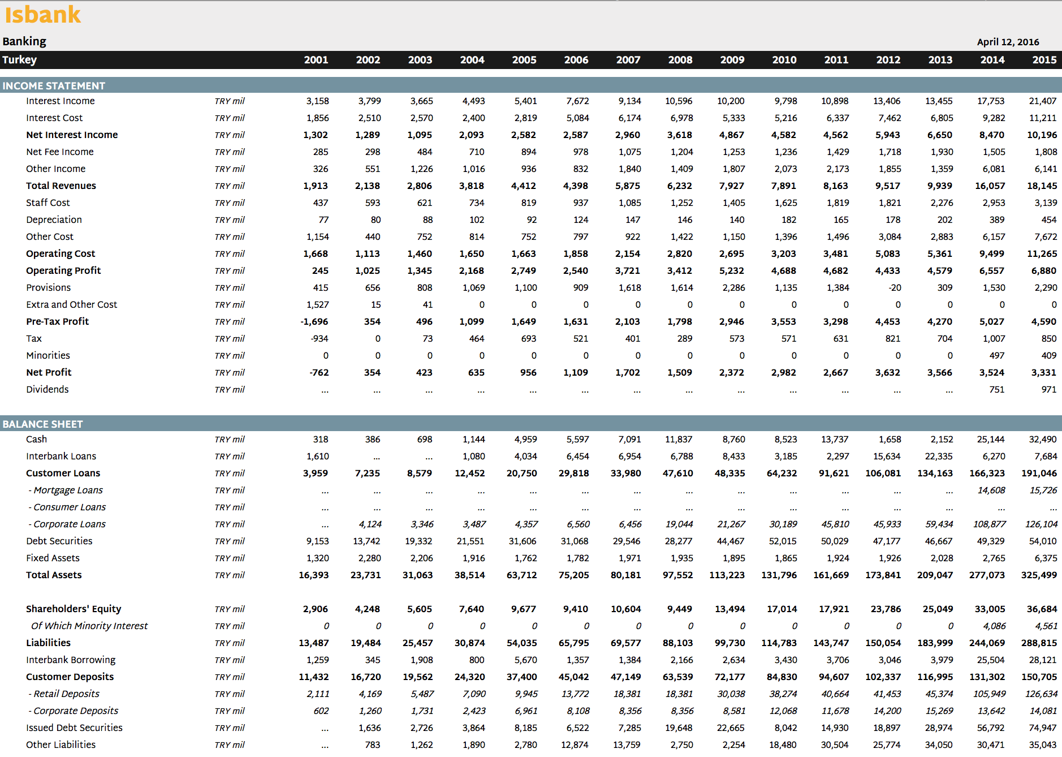
Task: Select the Net Profit row label
Action: (49, 372)
